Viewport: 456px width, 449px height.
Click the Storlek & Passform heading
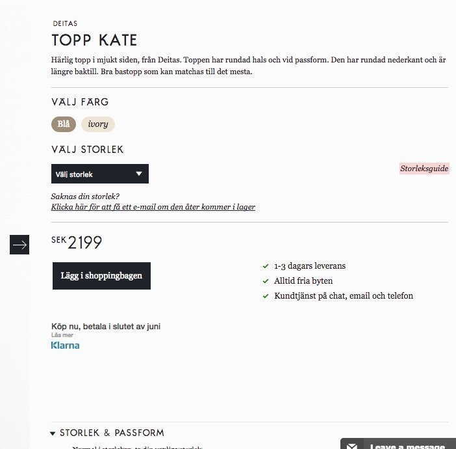[112, 433]
